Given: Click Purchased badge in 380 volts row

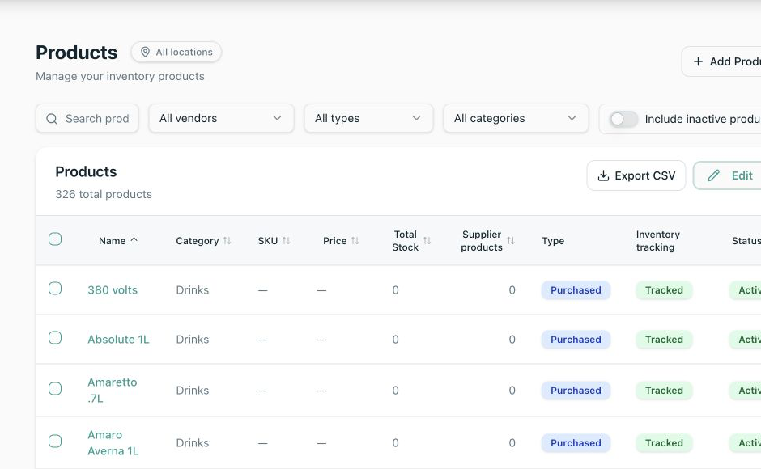Looking at the screenshot, I should (576, 290).
